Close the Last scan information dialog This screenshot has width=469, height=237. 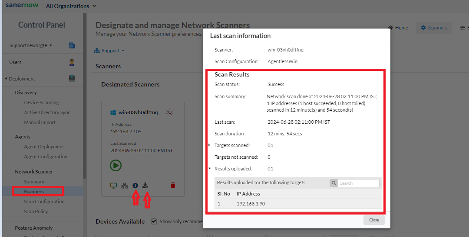[374, 220]
